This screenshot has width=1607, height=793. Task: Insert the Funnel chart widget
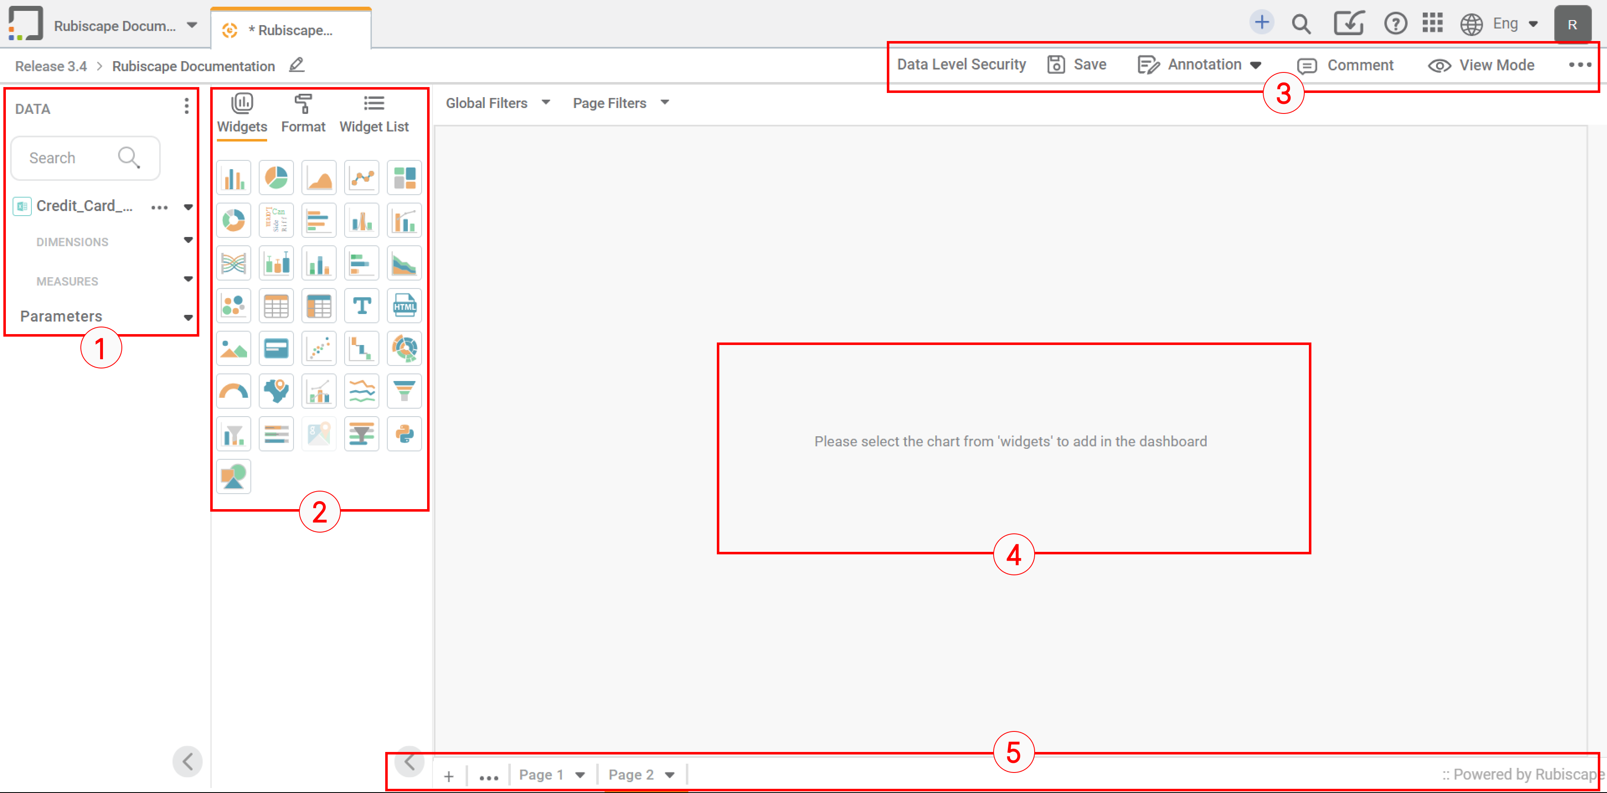404,391
